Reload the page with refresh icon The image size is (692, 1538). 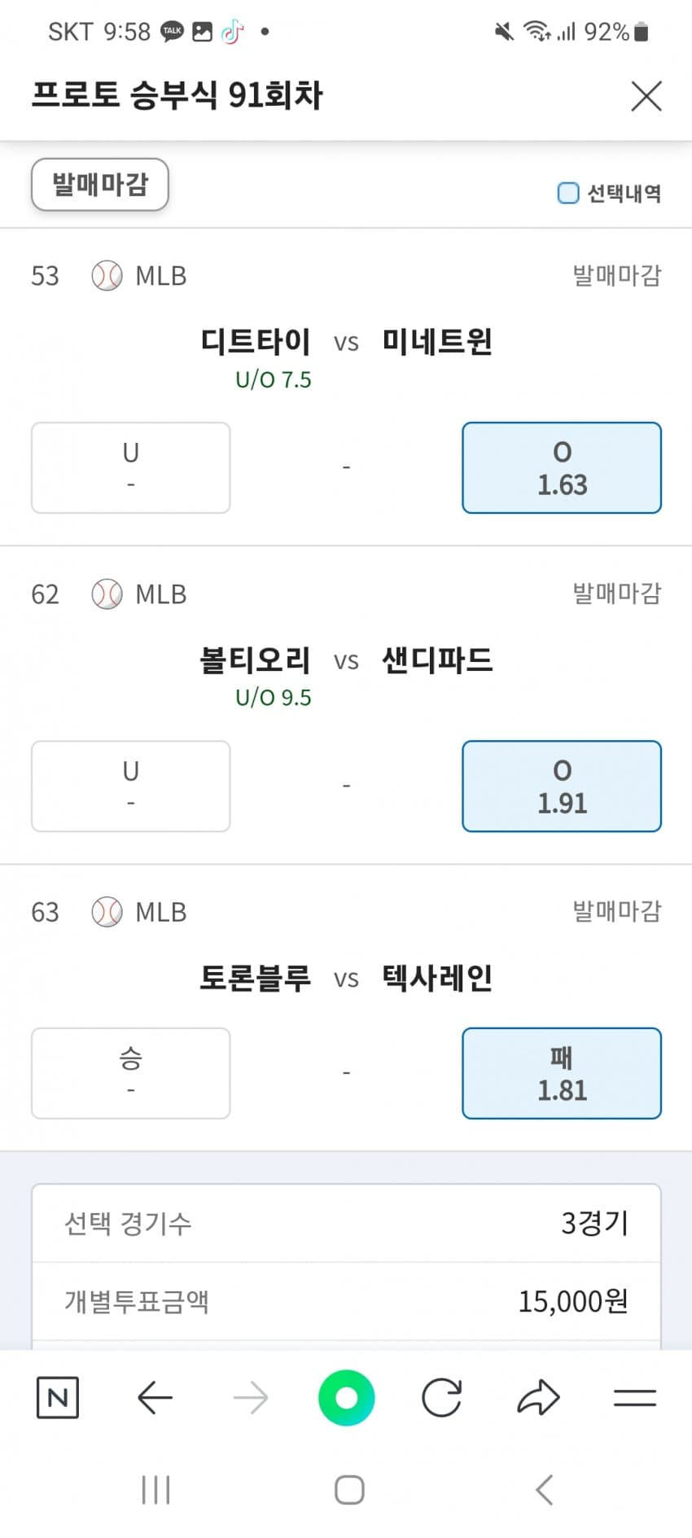pyautogui.click(x=442, y=1399)
